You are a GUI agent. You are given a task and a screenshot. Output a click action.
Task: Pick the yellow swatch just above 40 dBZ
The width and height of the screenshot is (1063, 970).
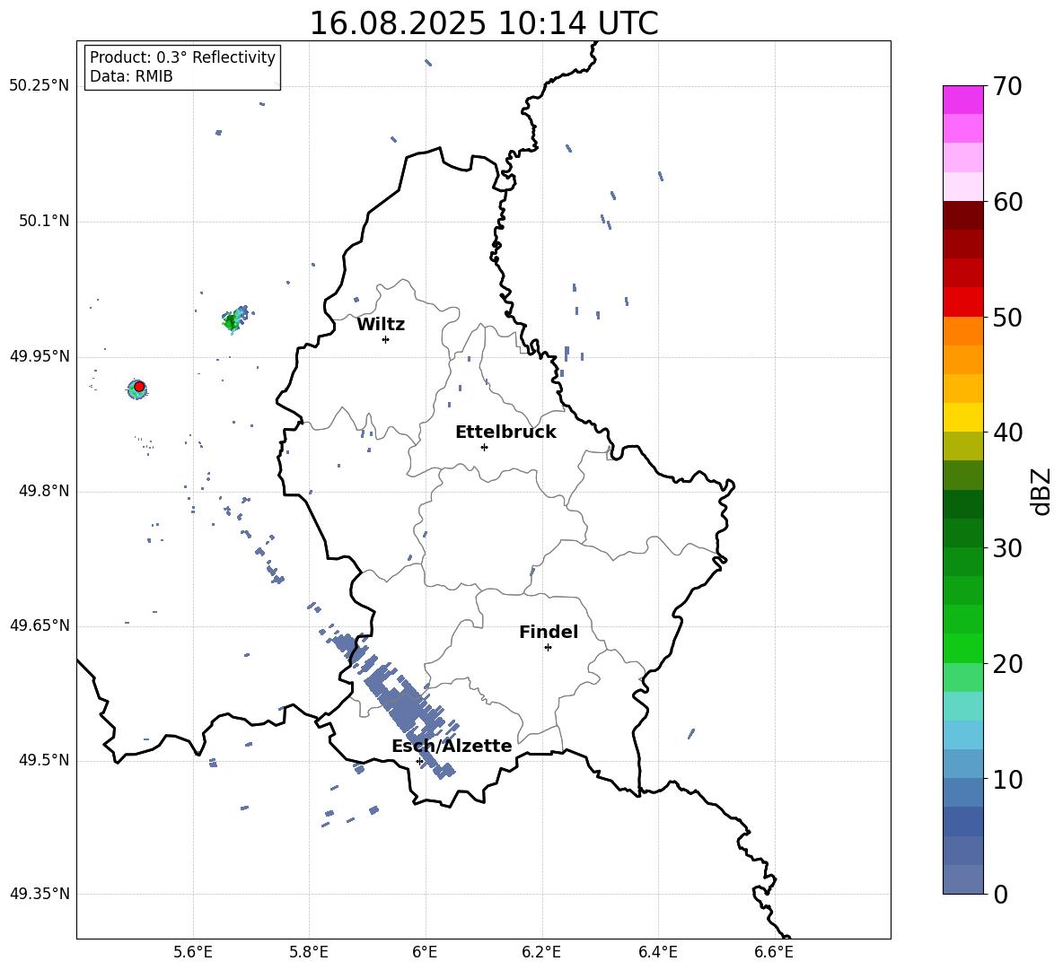coord(962,417)
